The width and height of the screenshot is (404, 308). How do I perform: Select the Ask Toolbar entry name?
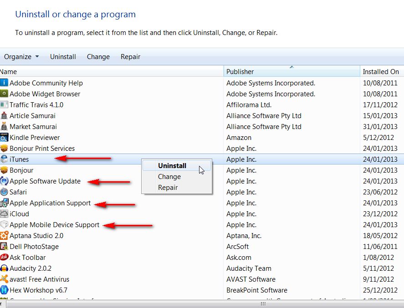tap(28, 258)
